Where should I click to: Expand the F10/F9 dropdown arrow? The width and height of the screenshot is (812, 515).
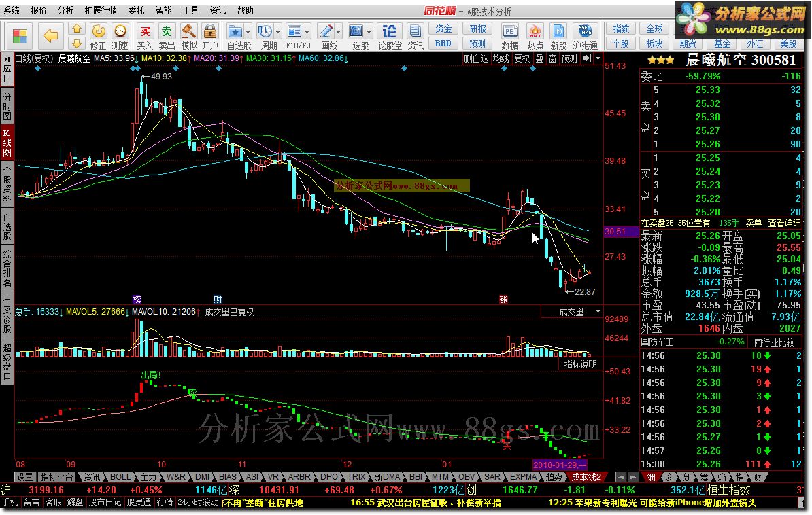coord(307,32)
